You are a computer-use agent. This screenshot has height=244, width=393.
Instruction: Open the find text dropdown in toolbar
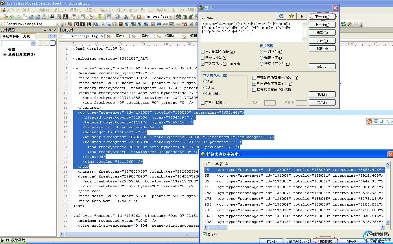tap(170, 17)
